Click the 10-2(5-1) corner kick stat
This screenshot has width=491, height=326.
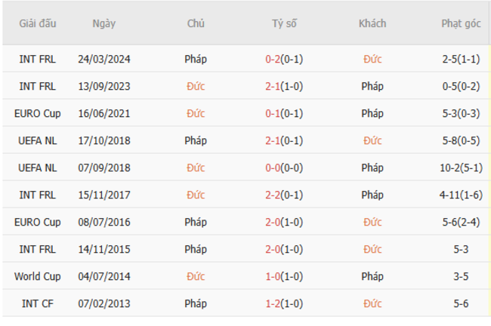click(x=461, y=168)
